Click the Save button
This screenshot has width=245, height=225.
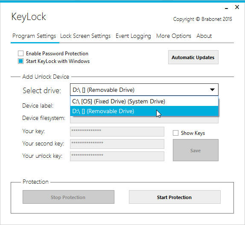[195, 150]
